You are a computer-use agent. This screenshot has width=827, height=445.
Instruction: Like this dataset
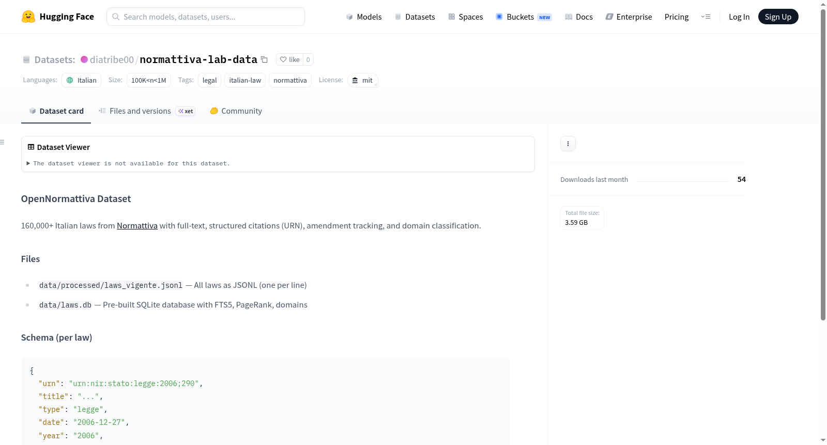point(289,59)
